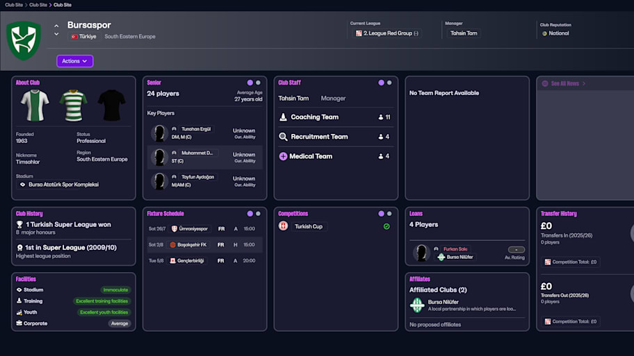Click the Recruitment Team magnifier icon
Screen dimensions: 634x356
(x=283, y=137)
